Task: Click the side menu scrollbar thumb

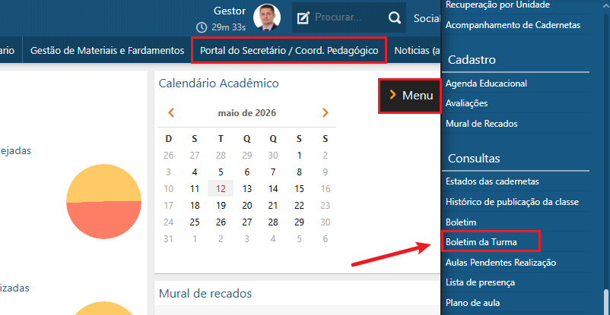Action: click(606, 302)
